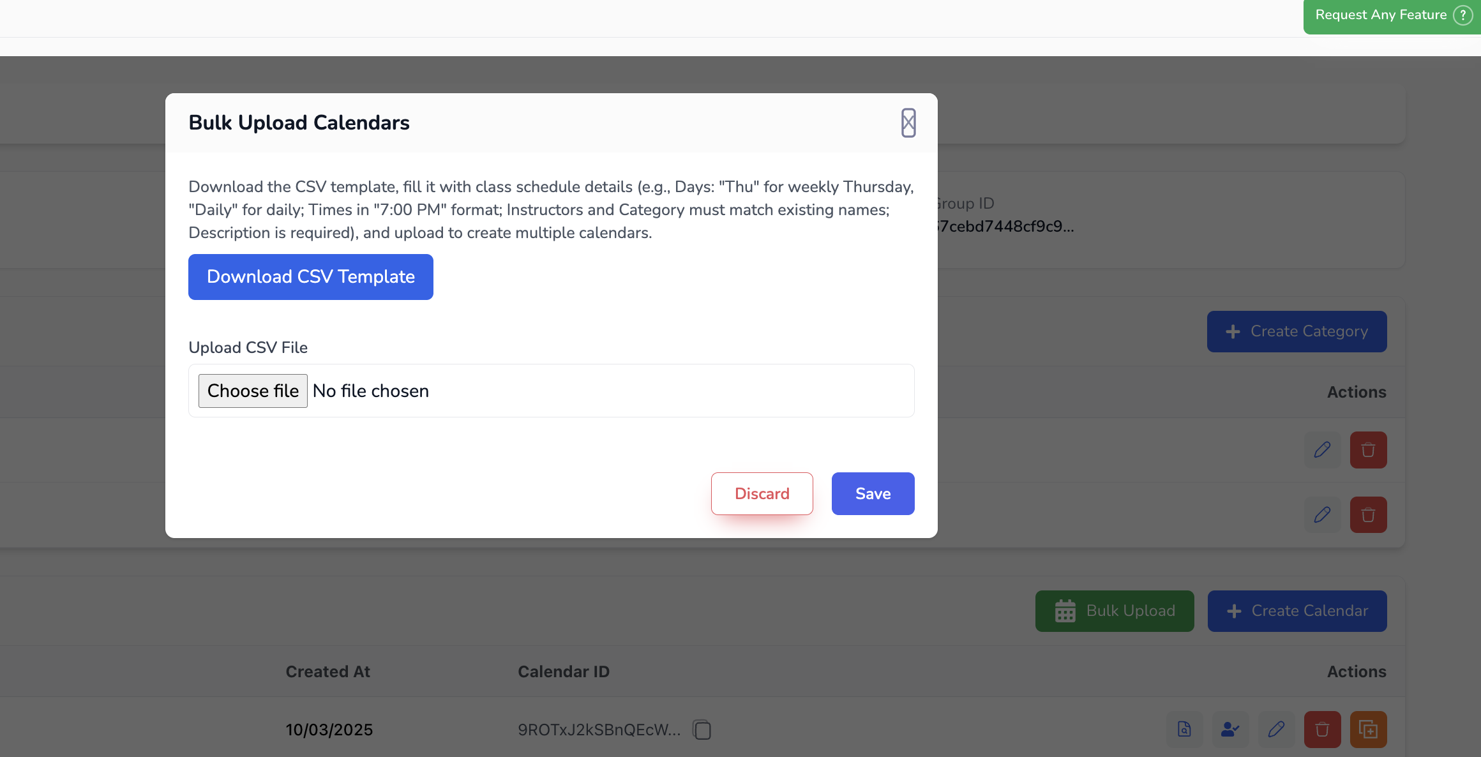Save the bulk calendar upload

[x=873, y=493]
